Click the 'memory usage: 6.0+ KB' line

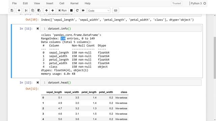point(58,74)
